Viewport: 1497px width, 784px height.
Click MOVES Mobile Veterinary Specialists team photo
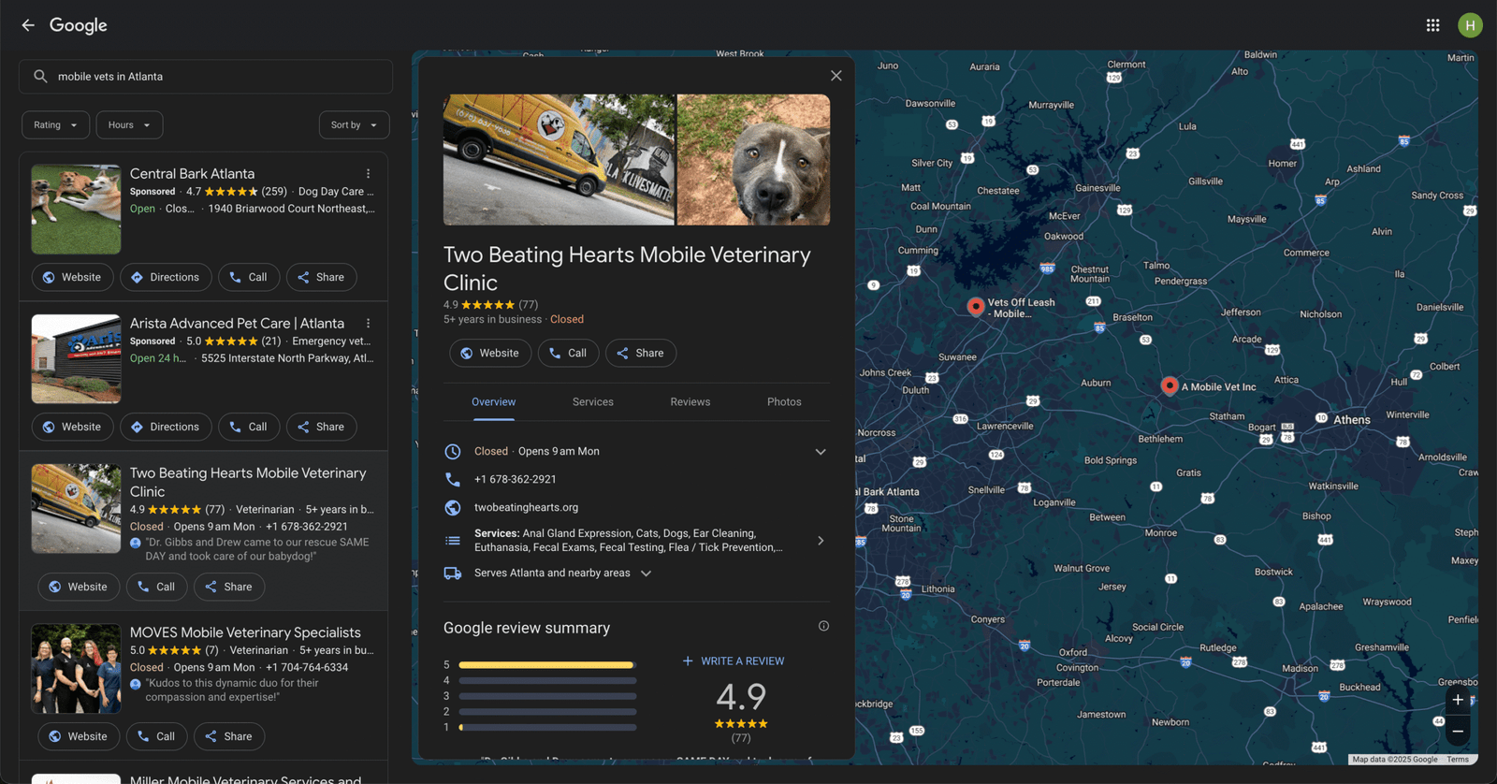coord(76,669)
